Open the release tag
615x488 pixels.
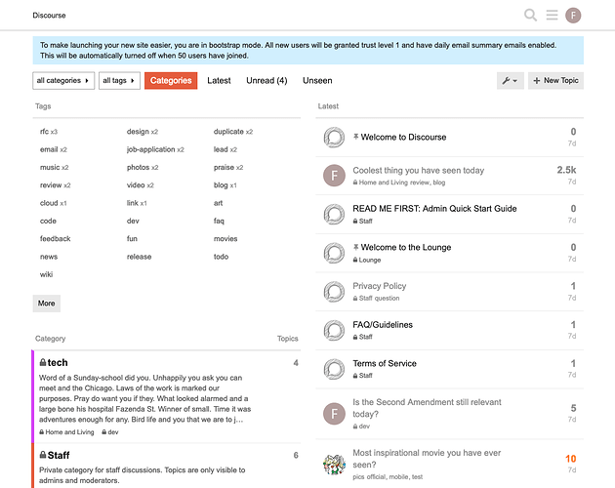point(139,257)
